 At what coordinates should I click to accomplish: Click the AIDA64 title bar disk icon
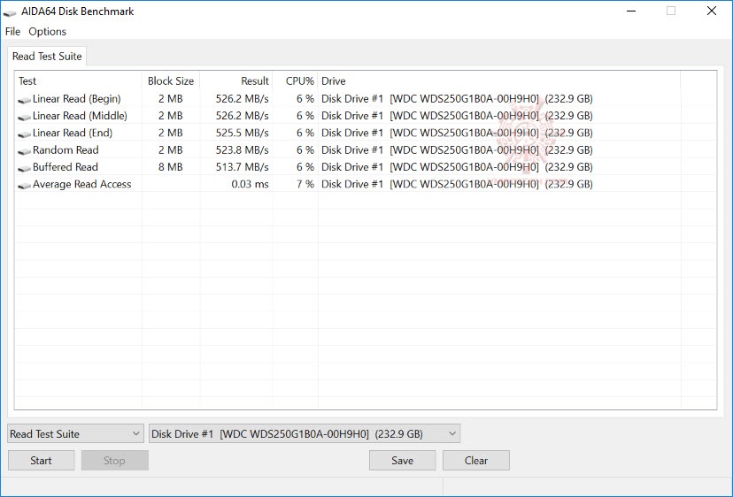10,13
